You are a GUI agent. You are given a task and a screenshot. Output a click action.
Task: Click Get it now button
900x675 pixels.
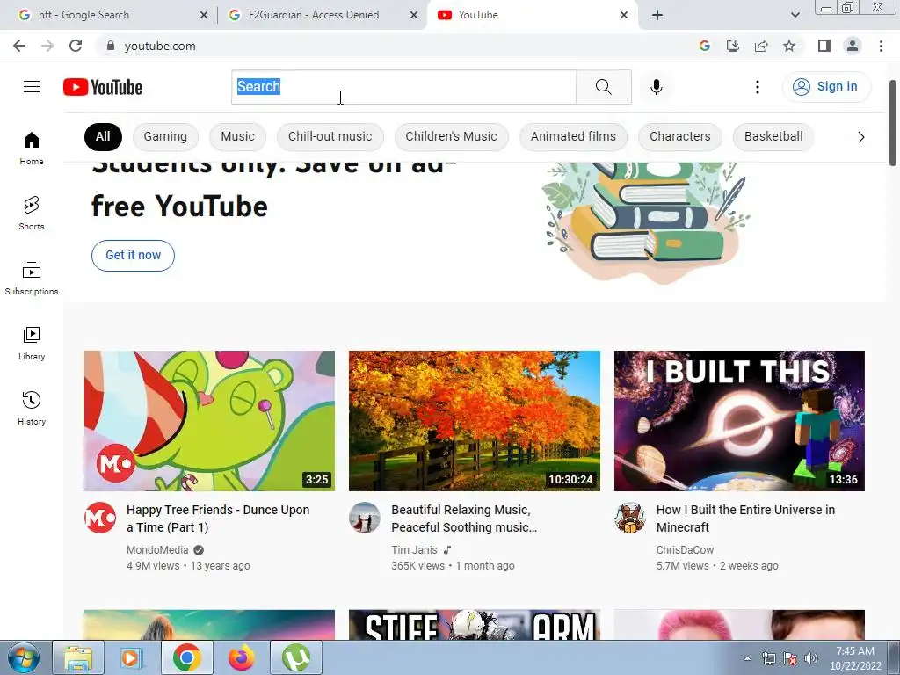[x=134, y=256]
